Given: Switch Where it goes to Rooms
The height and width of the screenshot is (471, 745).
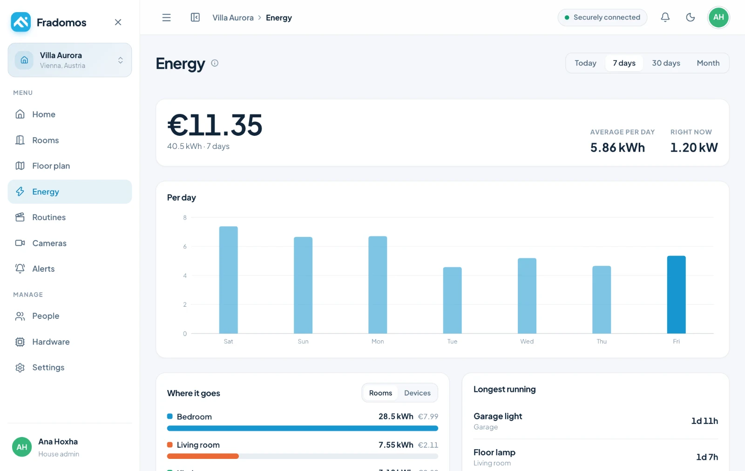Looking at the screenshot, I should [380, 393].
